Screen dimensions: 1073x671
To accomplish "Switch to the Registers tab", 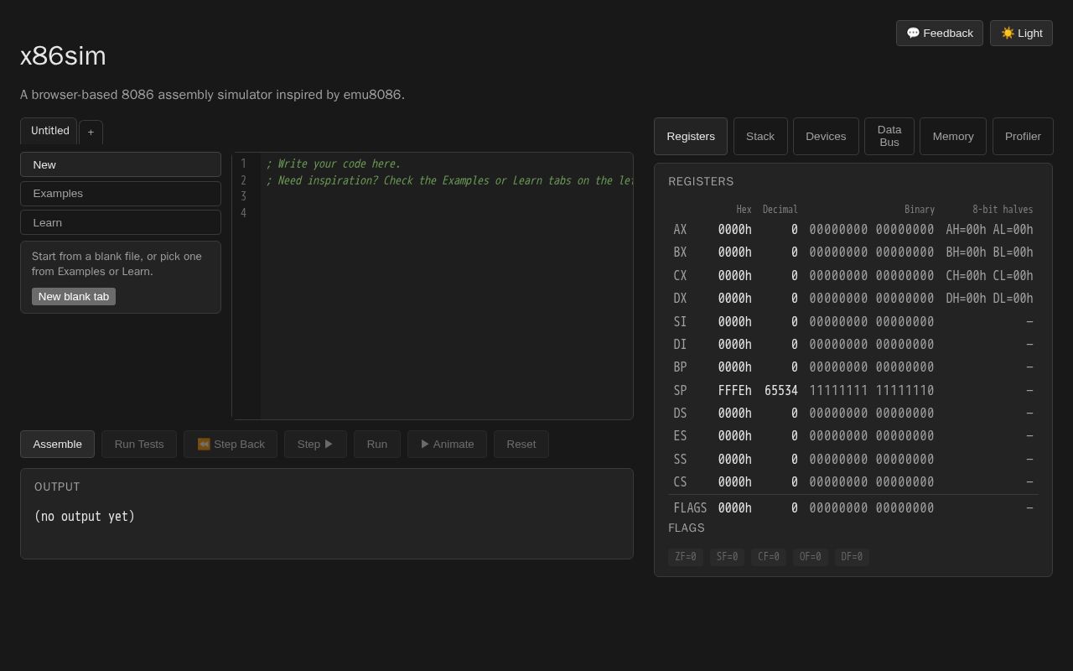I will [691, 137].
